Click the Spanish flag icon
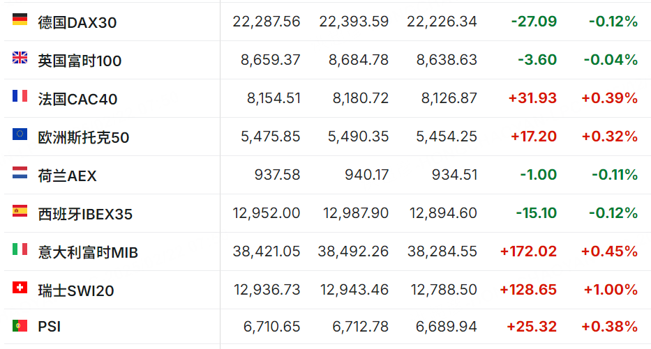The height and width of the screenshot is (349, 651). (x=20, y=210)
